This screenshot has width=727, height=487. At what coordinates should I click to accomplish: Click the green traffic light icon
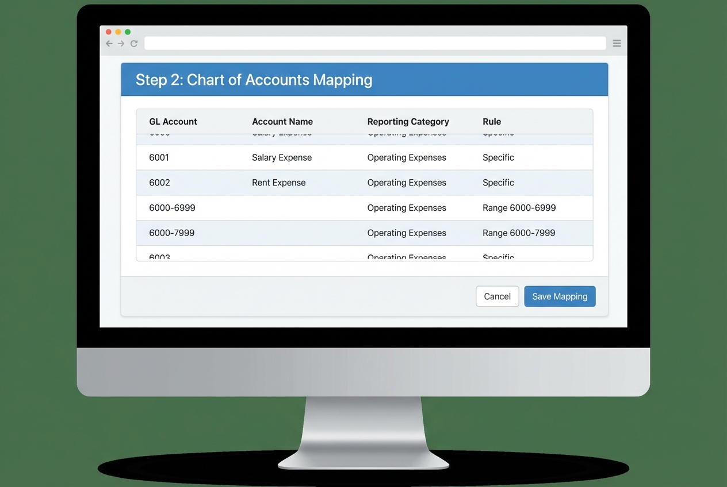coord(127,32)
